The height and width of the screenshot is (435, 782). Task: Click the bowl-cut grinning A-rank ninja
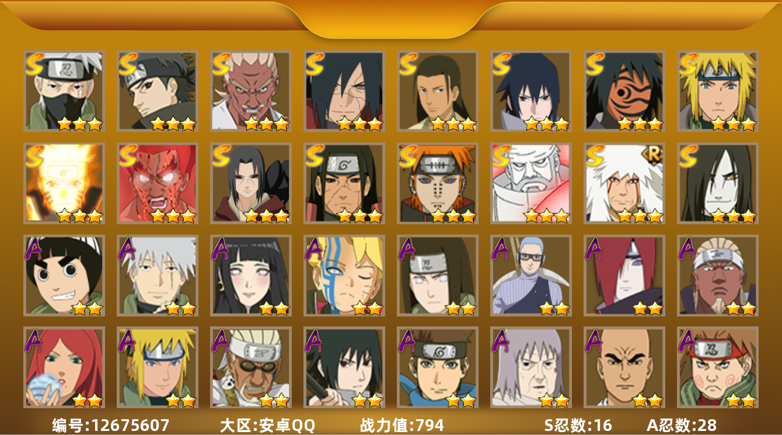(64, 275)
